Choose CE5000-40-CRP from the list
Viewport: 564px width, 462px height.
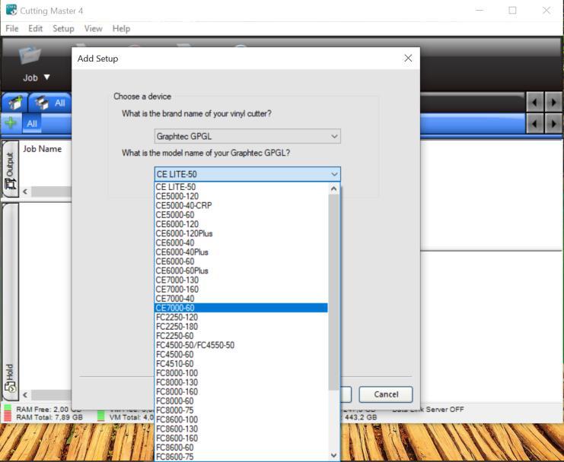tap(241, 206)
